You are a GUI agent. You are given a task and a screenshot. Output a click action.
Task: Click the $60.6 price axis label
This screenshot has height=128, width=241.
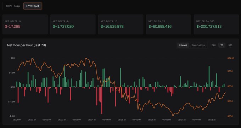230,101
